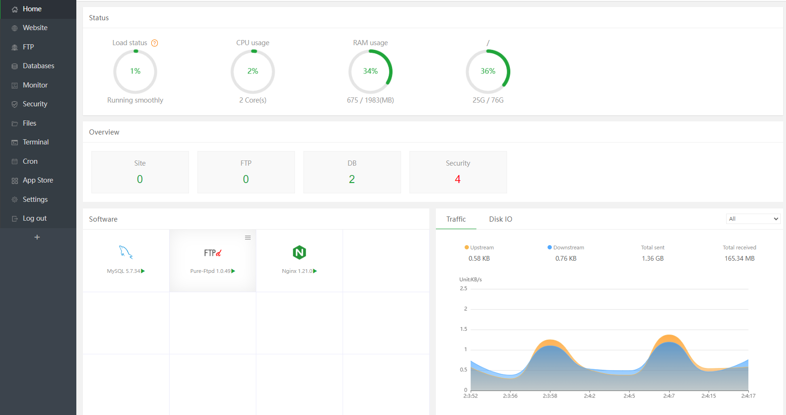The image size is (786, 415).
Task: Click the Site overview card
Action: coord(140,172)
